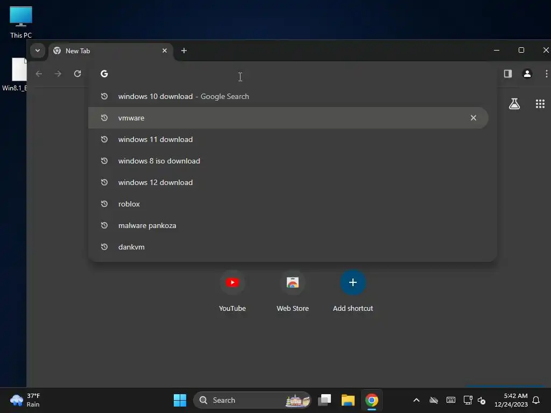Reload the page
The image size is (551, 413).
[77, 74]
